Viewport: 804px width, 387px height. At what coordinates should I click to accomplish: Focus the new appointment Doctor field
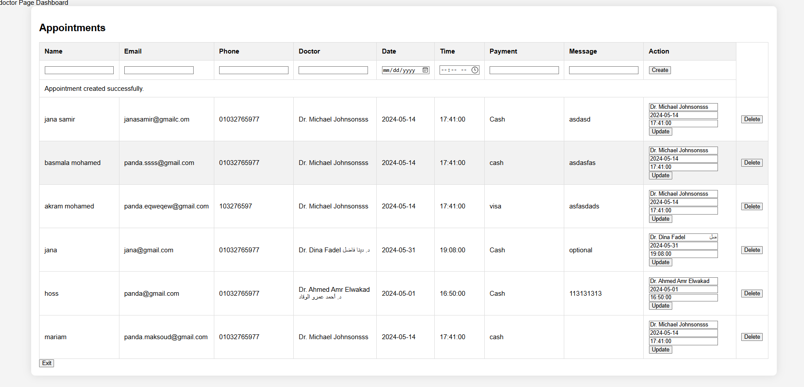point(333,70)
